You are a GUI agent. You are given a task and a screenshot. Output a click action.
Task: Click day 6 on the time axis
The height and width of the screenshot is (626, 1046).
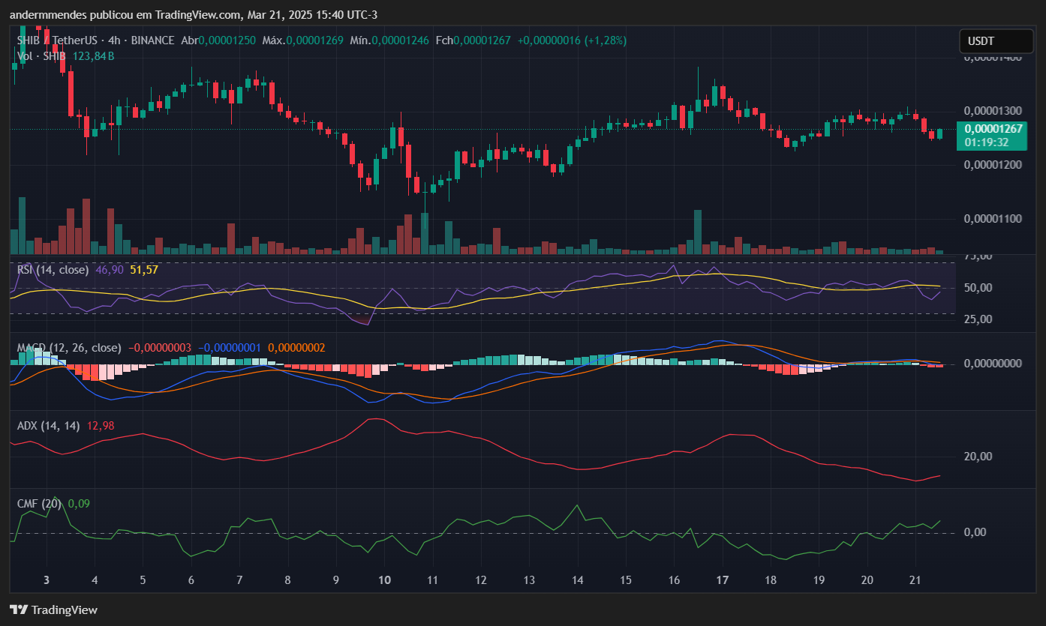click(191, 580)
